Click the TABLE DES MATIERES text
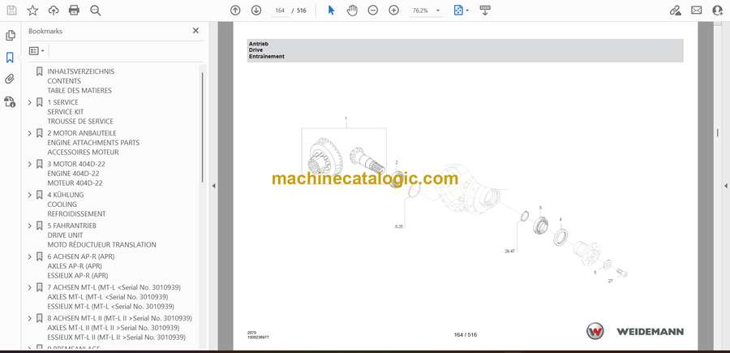This screenshot has width=730, height=353. (79, 90)
